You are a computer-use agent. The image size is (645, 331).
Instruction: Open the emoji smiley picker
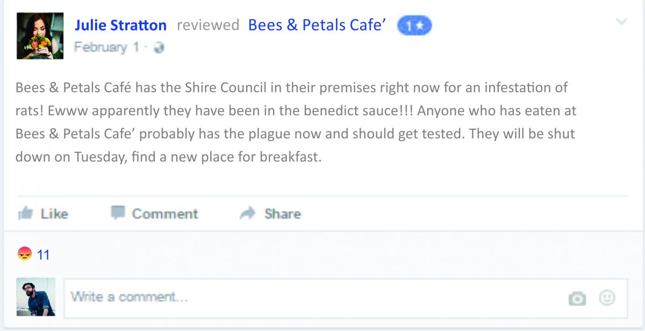[607, 298]
